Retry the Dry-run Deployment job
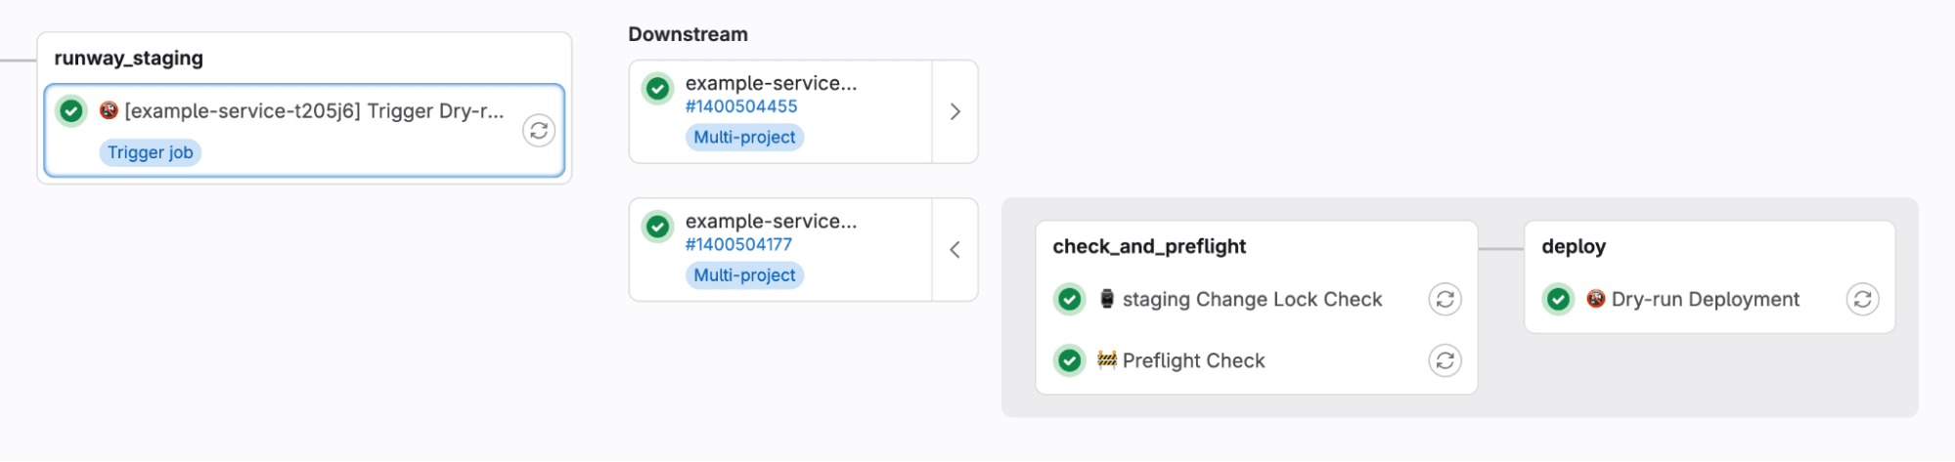Screen dimensions: 1955x462 (1862, 299)
